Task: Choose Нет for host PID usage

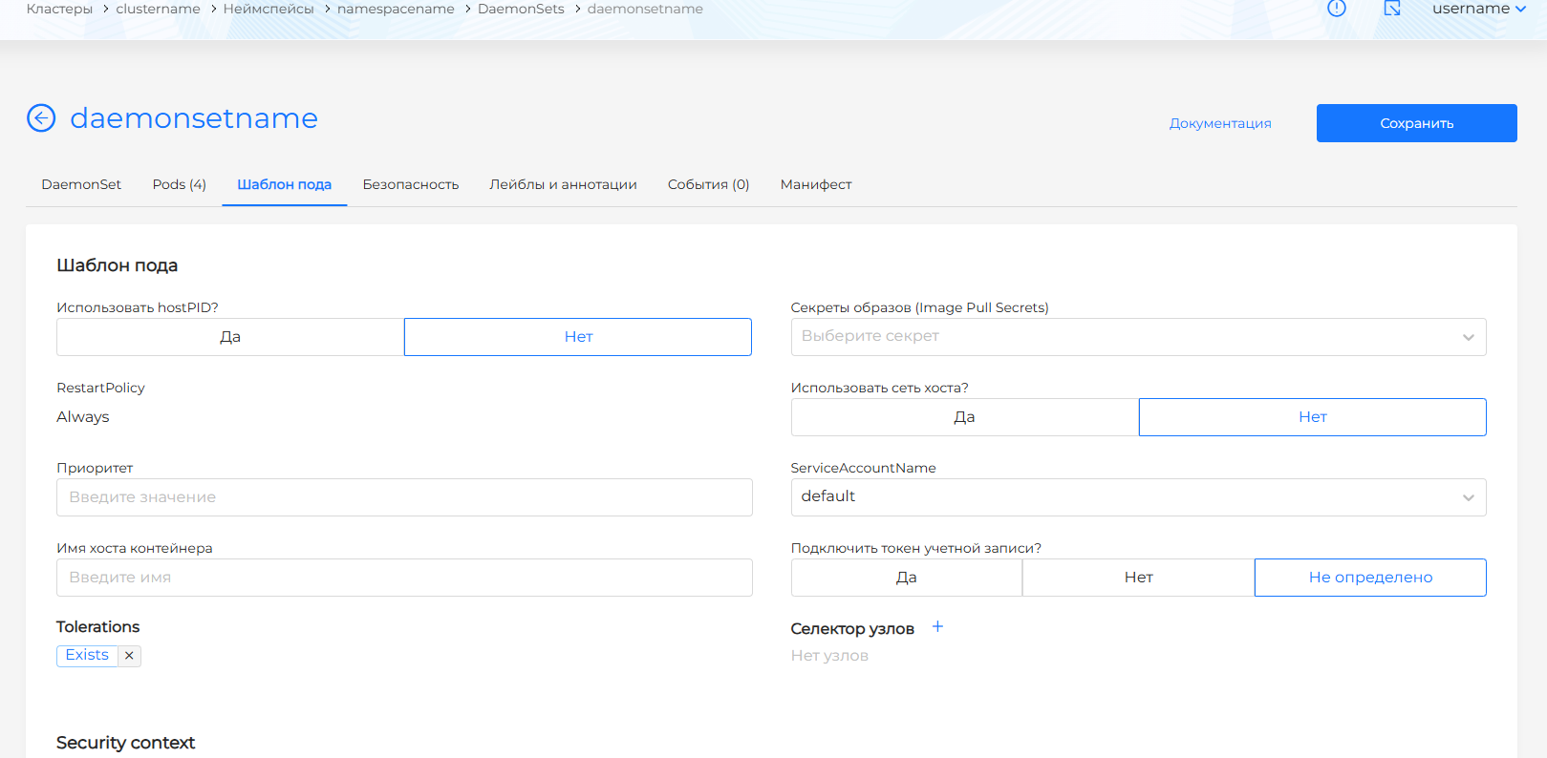Action: 578,337
